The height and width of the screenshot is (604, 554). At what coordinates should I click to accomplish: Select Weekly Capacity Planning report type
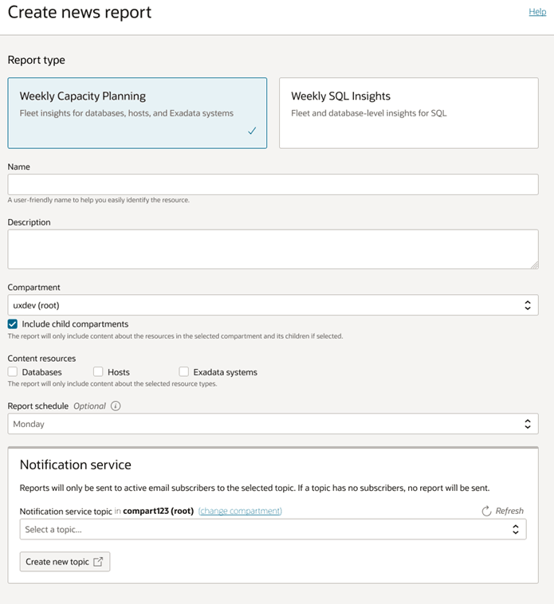click(x=137, y=112)
